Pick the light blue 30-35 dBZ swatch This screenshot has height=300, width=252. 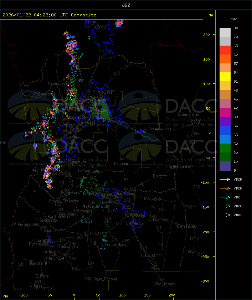[x=225, y=139]
